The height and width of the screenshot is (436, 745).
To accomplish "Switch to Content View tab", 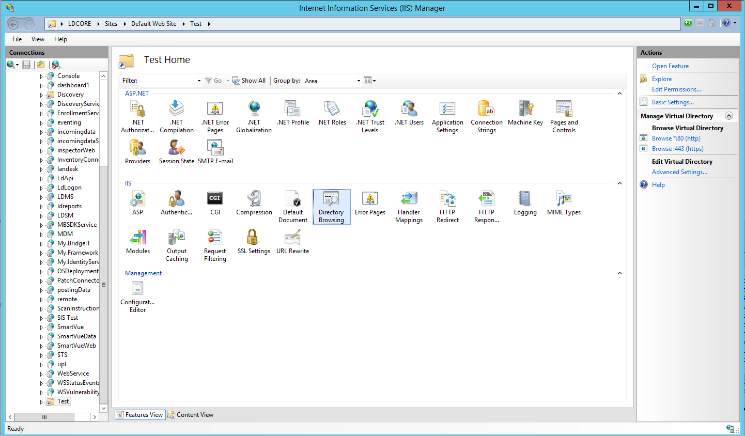I will (191, 415).
